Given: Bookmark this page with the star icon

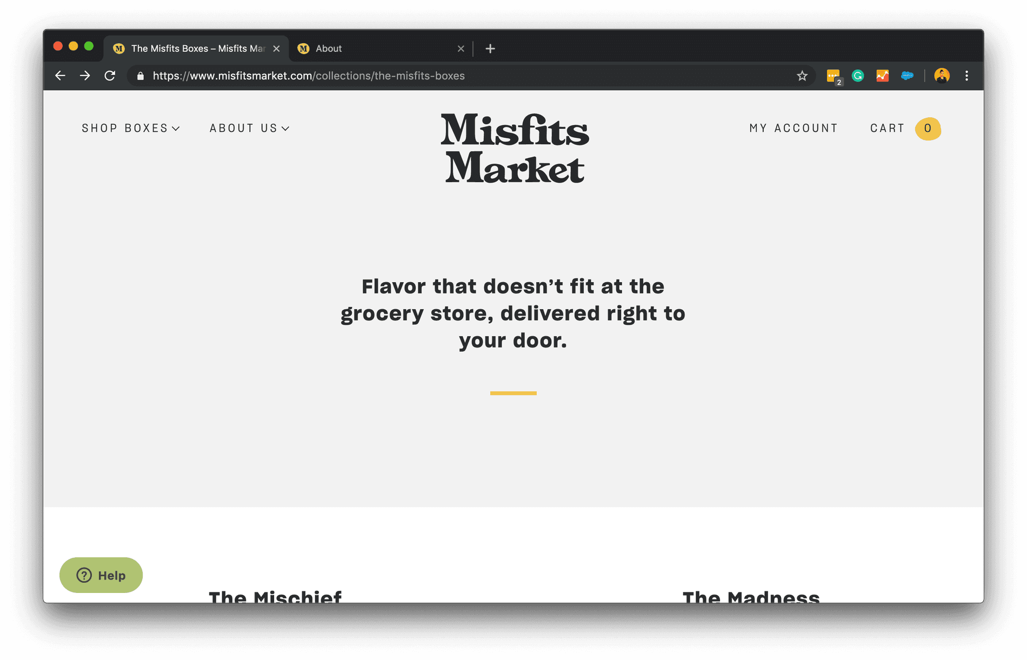Looking at the screenshot, I should (x=802, y=76).
